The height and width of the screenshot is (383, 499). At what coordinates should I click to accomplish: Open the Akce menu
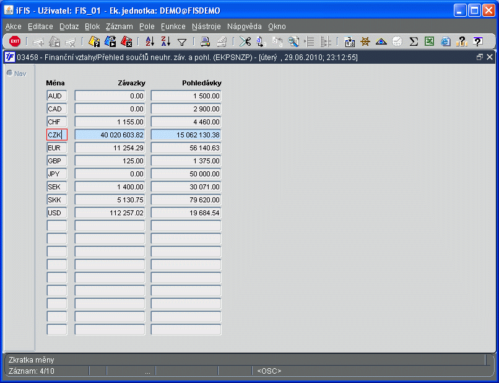click(14, 27)
